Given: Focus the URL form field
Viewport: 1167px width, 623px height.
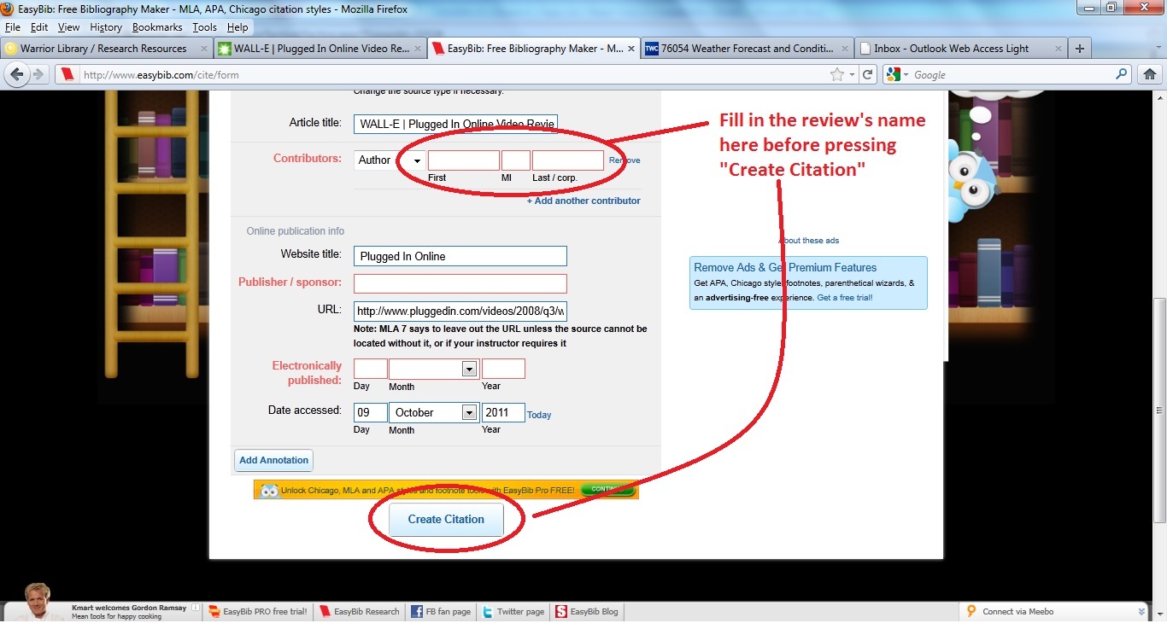Looking at the screenshot, I should coord(460,311).
